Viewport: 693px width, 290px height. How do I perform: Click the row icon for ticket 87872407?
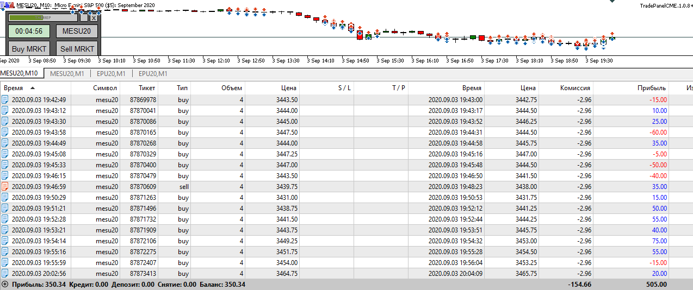(5, 262)
